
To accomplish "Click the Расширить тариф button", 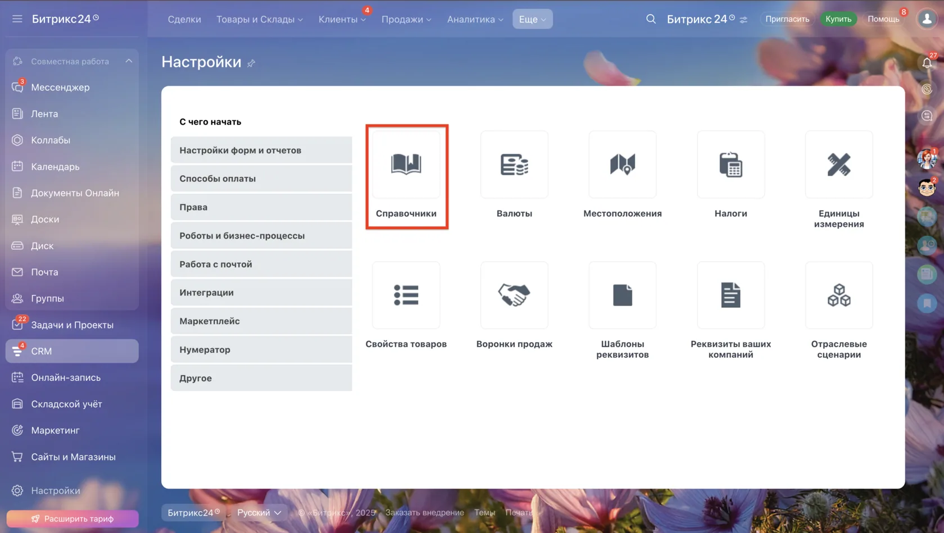I will click(72, 518).
